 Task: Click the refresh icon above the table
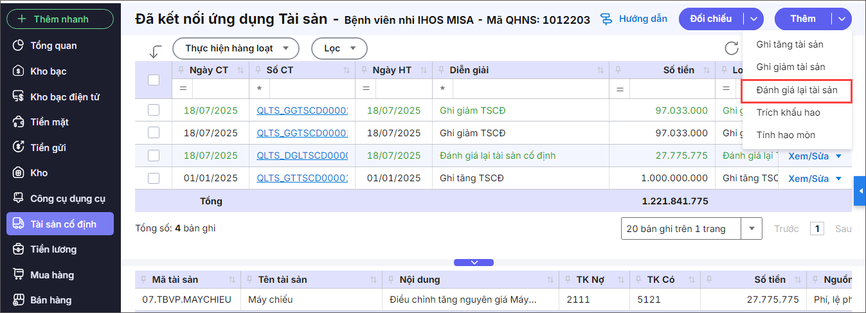tap(732, 48)
